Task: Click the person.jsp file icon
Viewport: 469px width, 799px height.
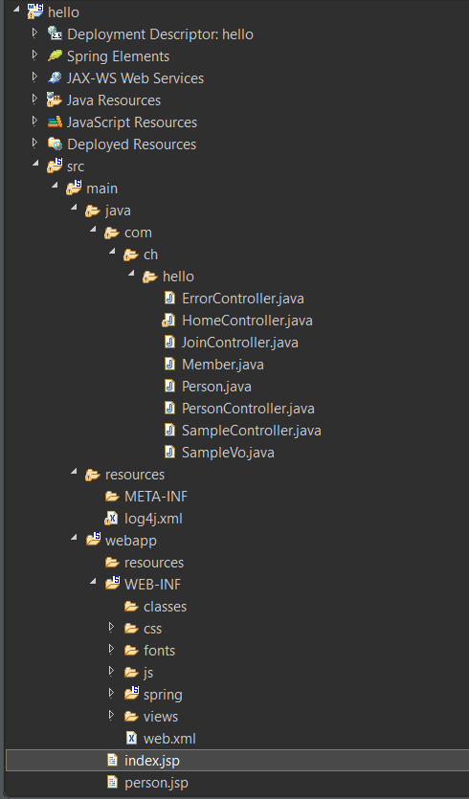Action: [112, 782]
